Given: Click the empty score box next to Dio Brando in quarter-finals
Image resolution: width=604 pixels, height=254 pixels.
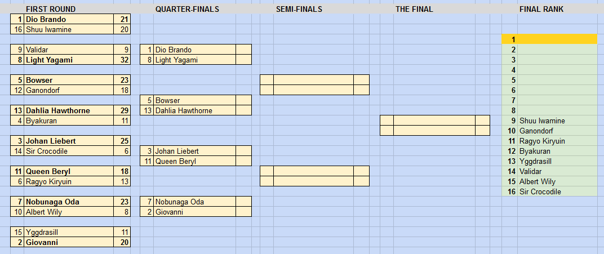Looking at the screenshot, I should pos(243,50).
